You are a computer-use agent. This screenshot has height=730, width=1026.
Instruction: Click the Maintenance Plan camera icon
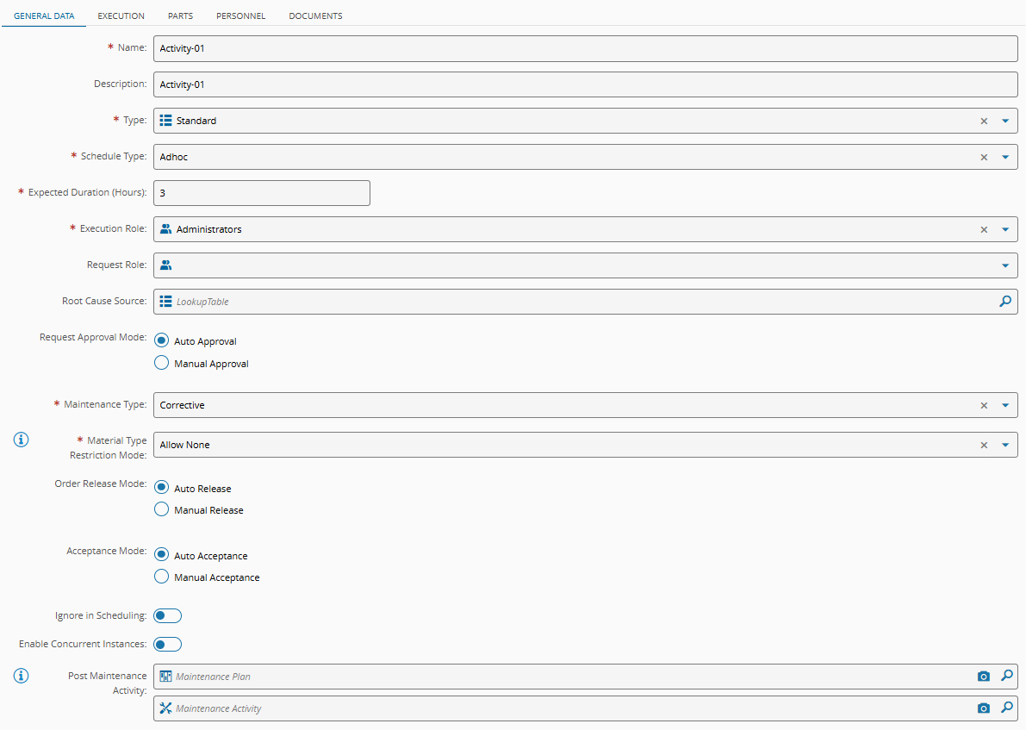coord(984,677)
